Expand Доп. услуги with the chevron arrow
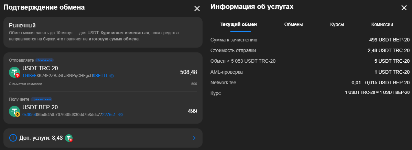This screenshot has height=150, width=412. tap(194, 138)
